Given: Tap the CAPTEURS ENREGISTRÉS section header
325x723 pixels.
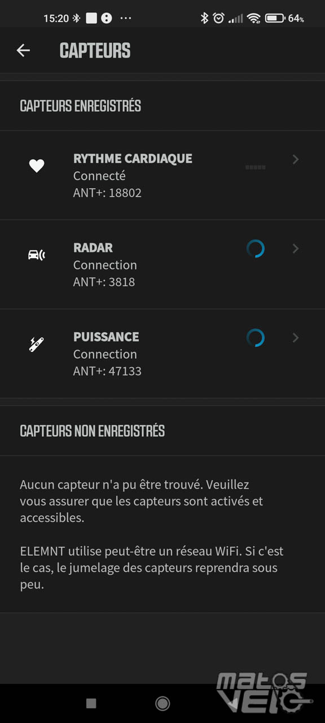Looking at the screenshot, I should (x=81, y=106).
